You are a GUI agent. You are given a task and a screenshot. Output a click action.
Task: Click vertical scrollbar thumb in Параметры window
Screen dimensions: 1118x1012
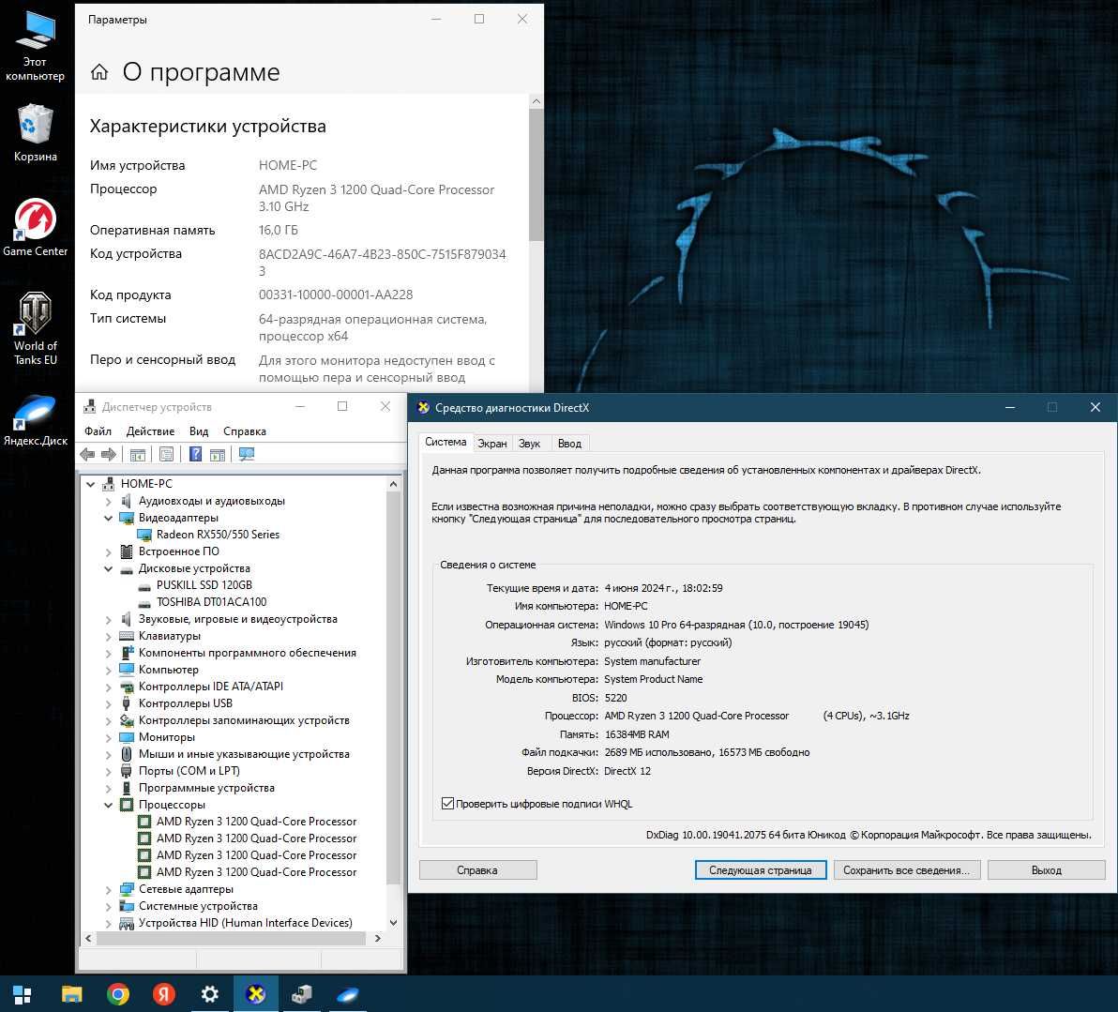tap(536, 174)
